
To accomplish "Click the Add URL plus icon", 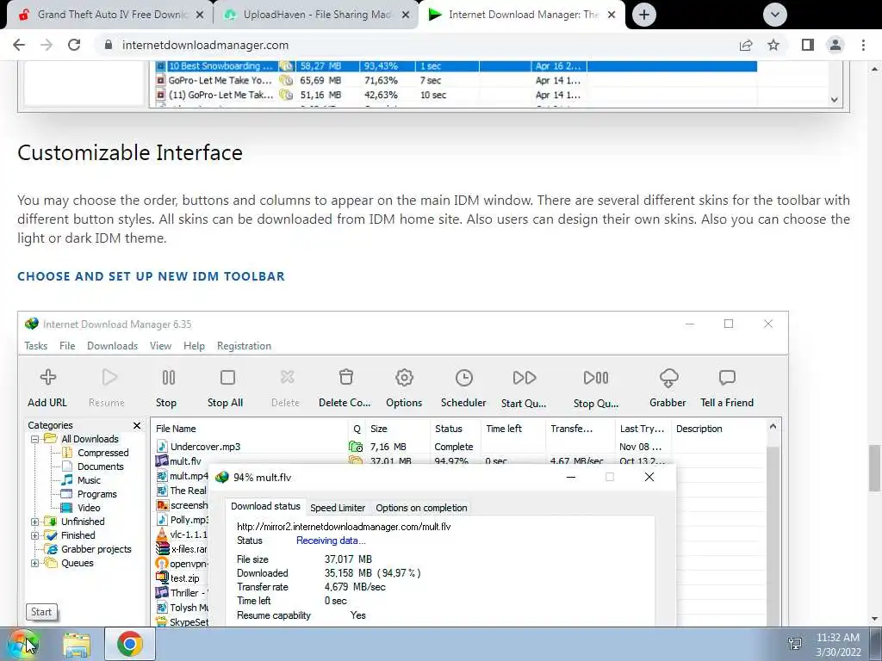I will (x=48, y=377).
